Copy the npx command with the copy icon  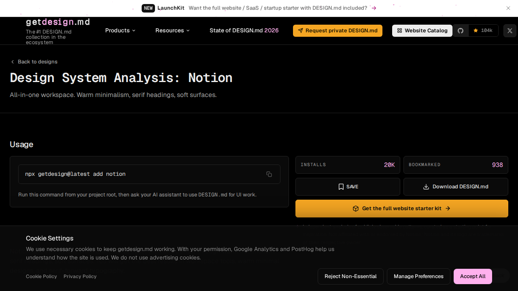269,174
